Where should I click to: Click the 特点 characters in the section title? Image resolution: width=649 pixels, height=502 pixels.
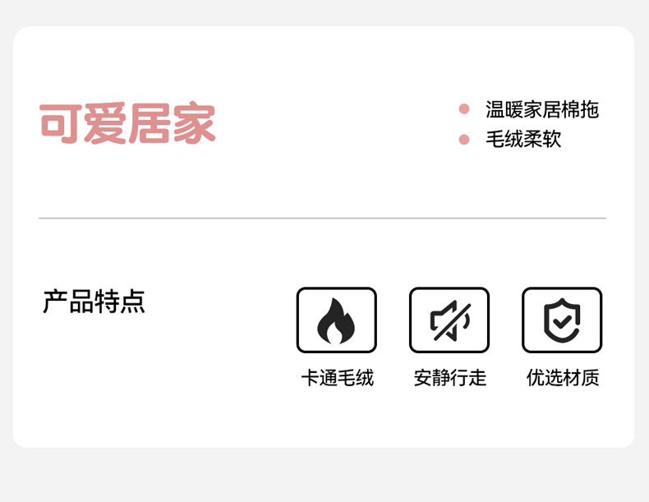coord(120,302)
